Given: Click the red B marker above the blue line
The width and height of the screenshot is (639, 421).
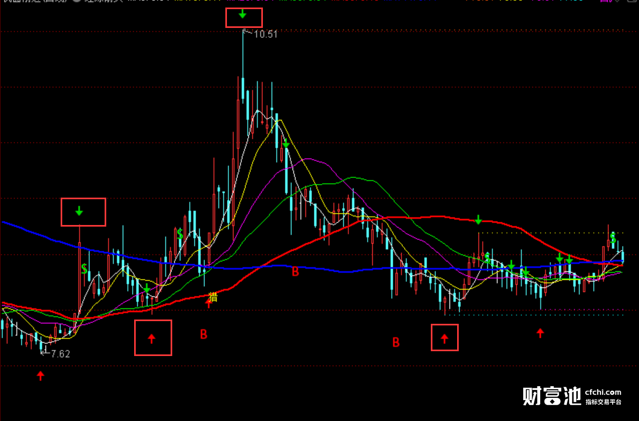Looking at the screenshot, I should coord(296,272).
